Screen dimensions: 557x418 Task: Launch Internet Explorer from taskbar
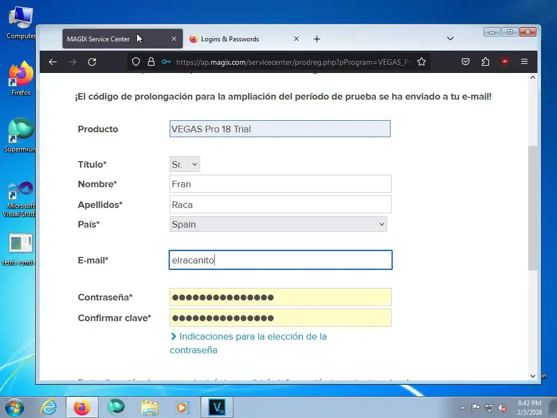[x=48, y=407]
